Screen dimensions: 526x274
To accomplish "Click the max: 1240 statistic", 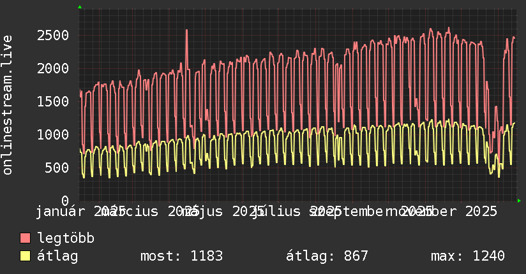I will [x=468, y=256].
